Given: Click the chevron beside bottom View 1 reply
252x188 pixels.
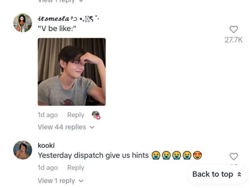Looking at the screenshot, I should tap(81, 181).
